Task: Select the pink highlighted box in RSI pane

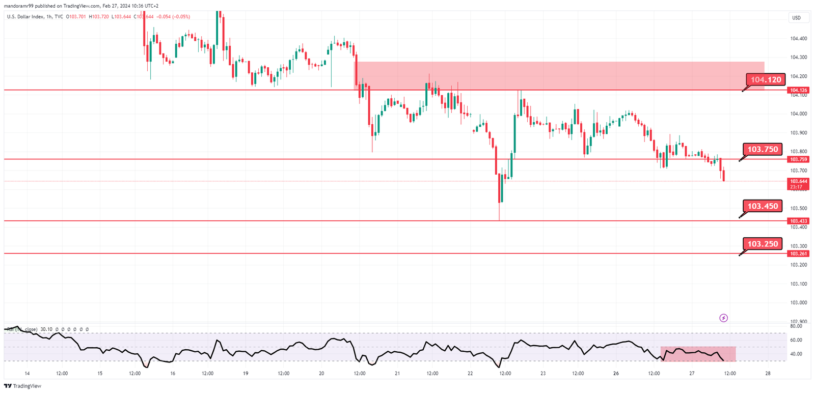Action: point(698,354)
